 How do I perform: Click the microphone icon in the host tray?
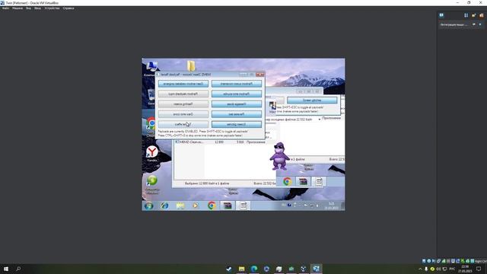point(426,269)
